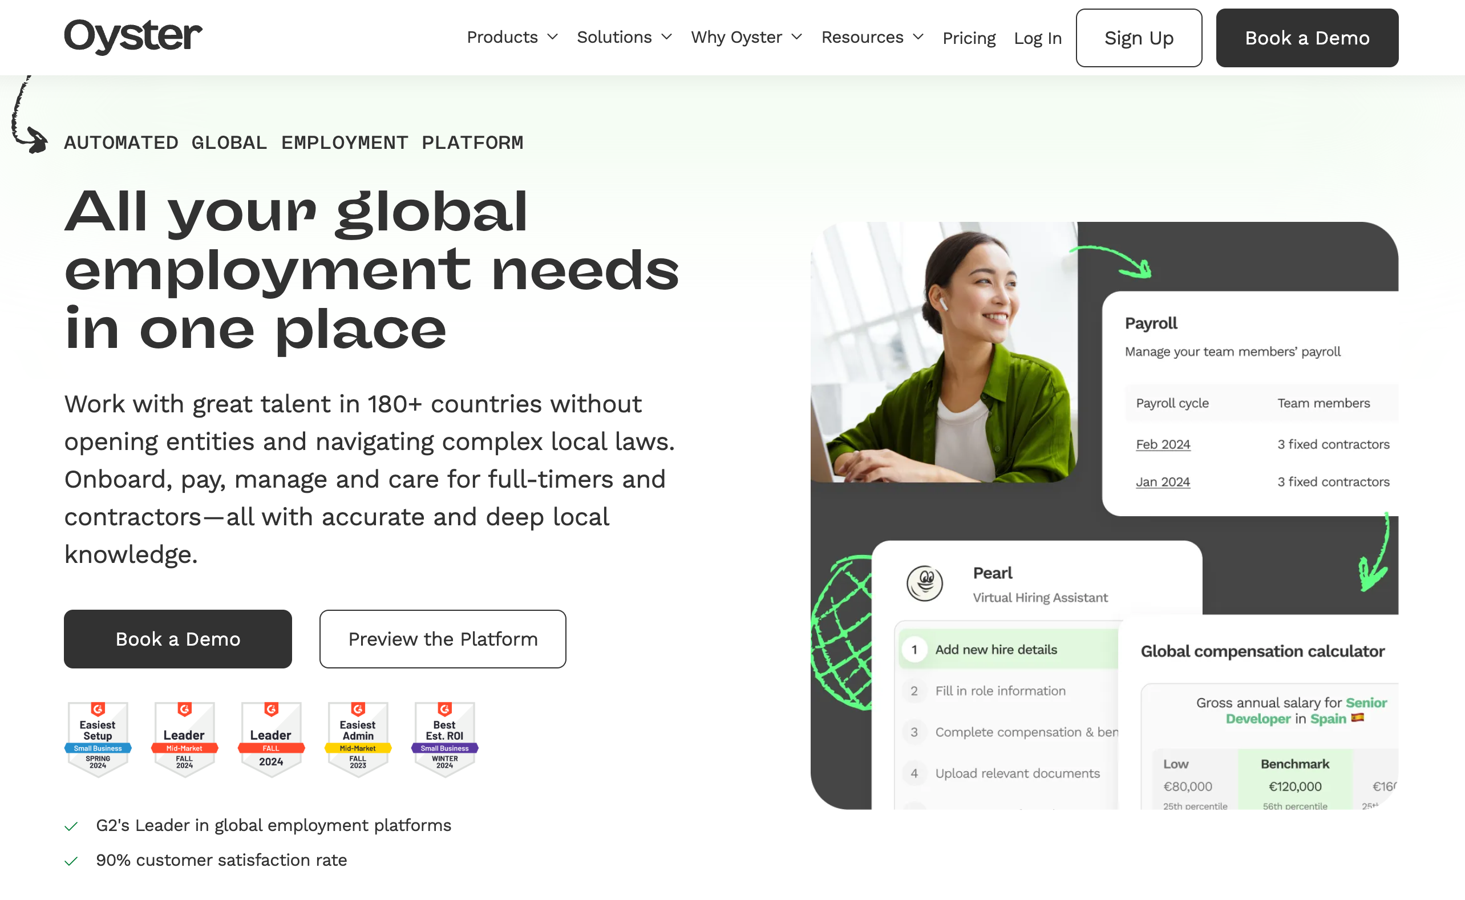The width and height of the screenshot is (1465, 900).
Task: Expand the Solutions dropdown menu
Action: tap(624, 38)
